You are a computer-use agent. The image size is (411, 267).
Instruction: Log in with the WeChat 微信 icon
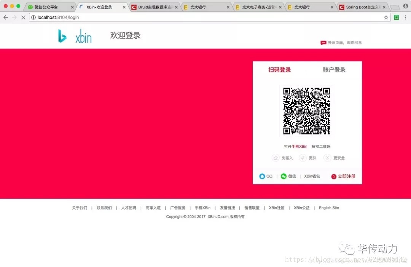pos(284,176)
